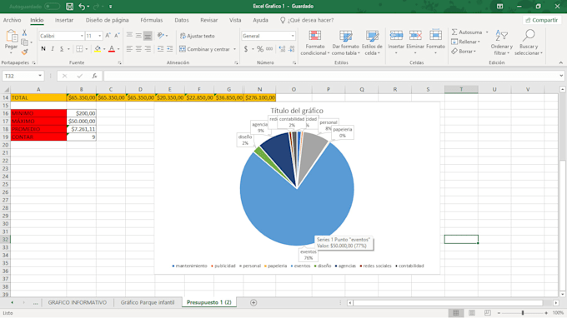Decrease indent

tap(161, 49)
